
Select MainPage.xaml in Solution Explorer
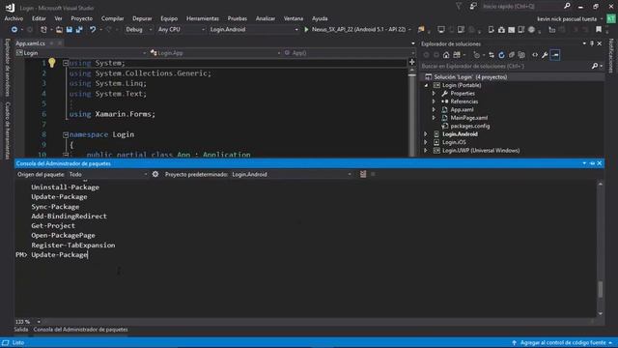[x=469, y=118]
